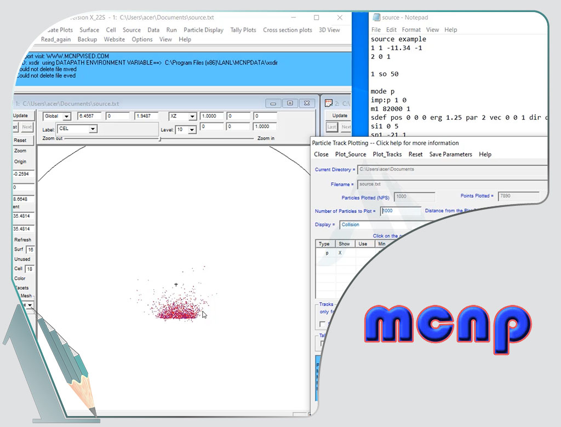
Task: Maximize the source.txt plot window
Action: pyautogui.click(x=290, y=103)
